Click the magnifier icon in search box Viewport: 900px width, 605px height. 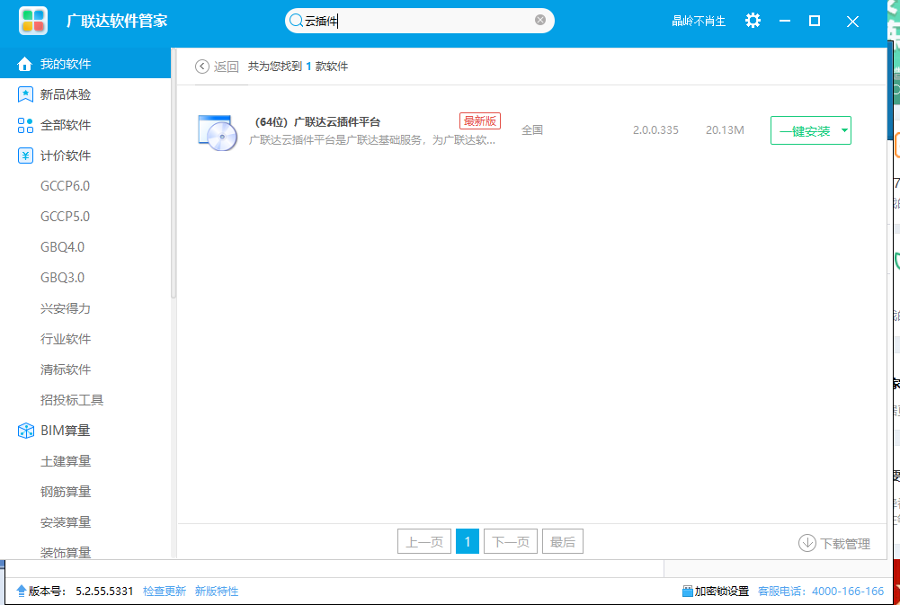click(296, 21)
